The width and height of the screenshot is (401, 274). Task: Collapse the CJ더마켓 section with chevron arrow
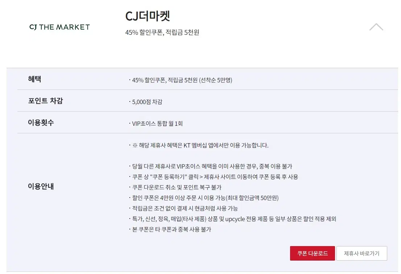[x=376, y=27]
